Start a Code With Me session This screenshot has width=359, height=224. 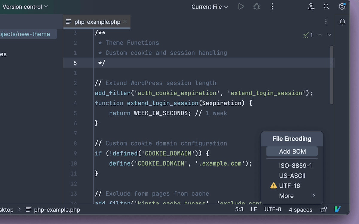pos(311,6)
